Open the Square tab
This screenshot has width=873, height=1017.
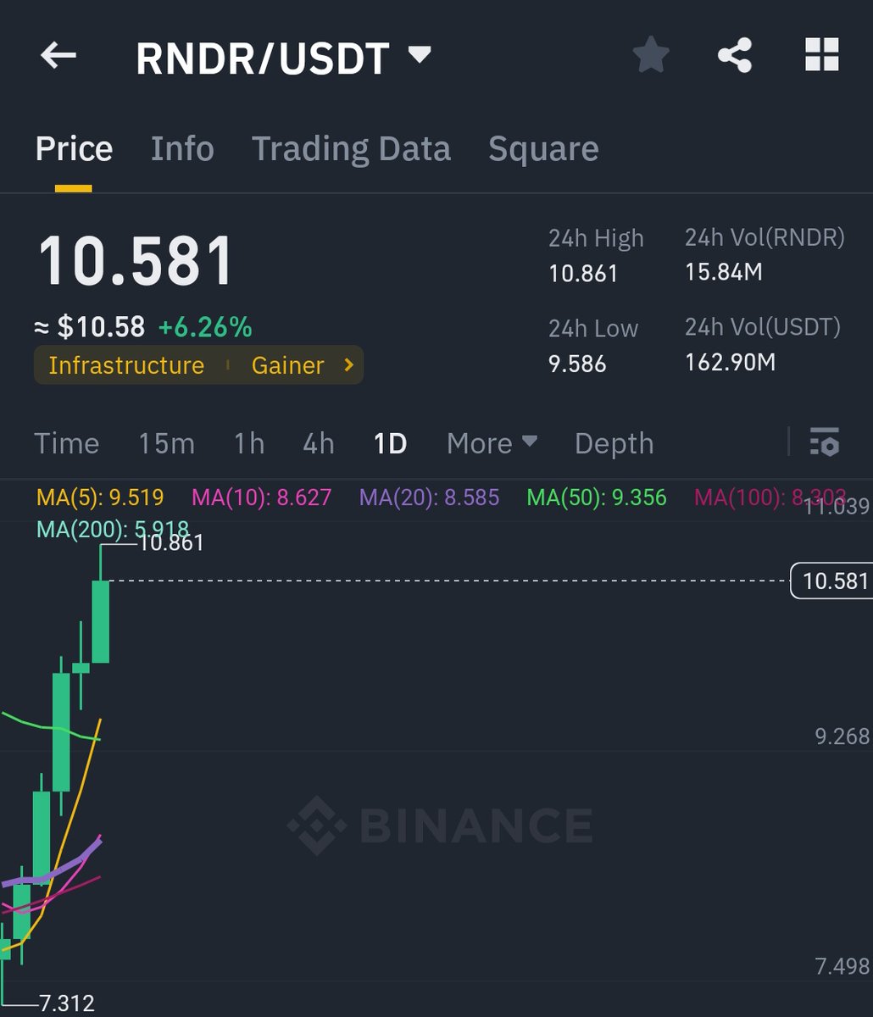tap(543, 148)
